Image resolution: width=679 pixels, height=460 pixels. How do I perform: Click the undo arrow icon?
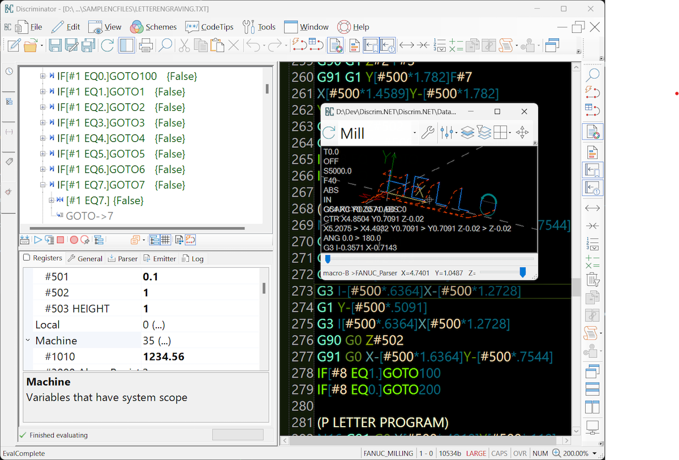pyautogui.click(x=253, y=45)
